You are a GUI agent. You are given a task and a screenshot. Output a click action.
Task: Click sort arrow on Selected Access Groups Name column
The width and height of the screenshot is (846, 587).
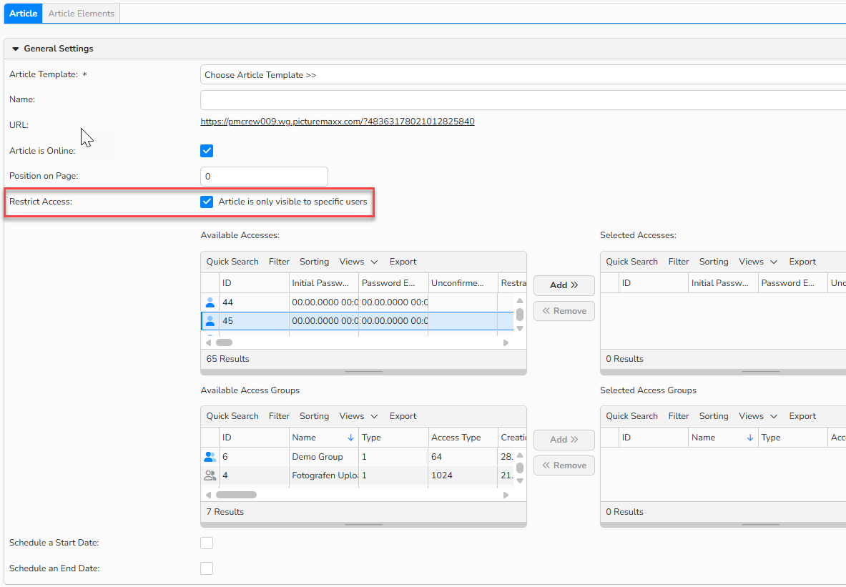[x=750, y=438]
